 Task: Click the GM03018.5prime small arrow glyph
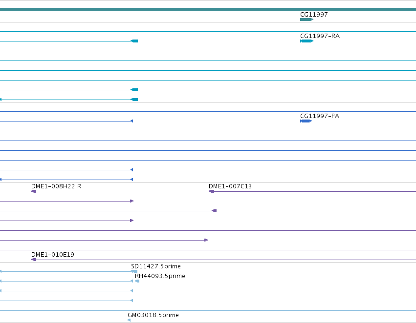(129, 320)
